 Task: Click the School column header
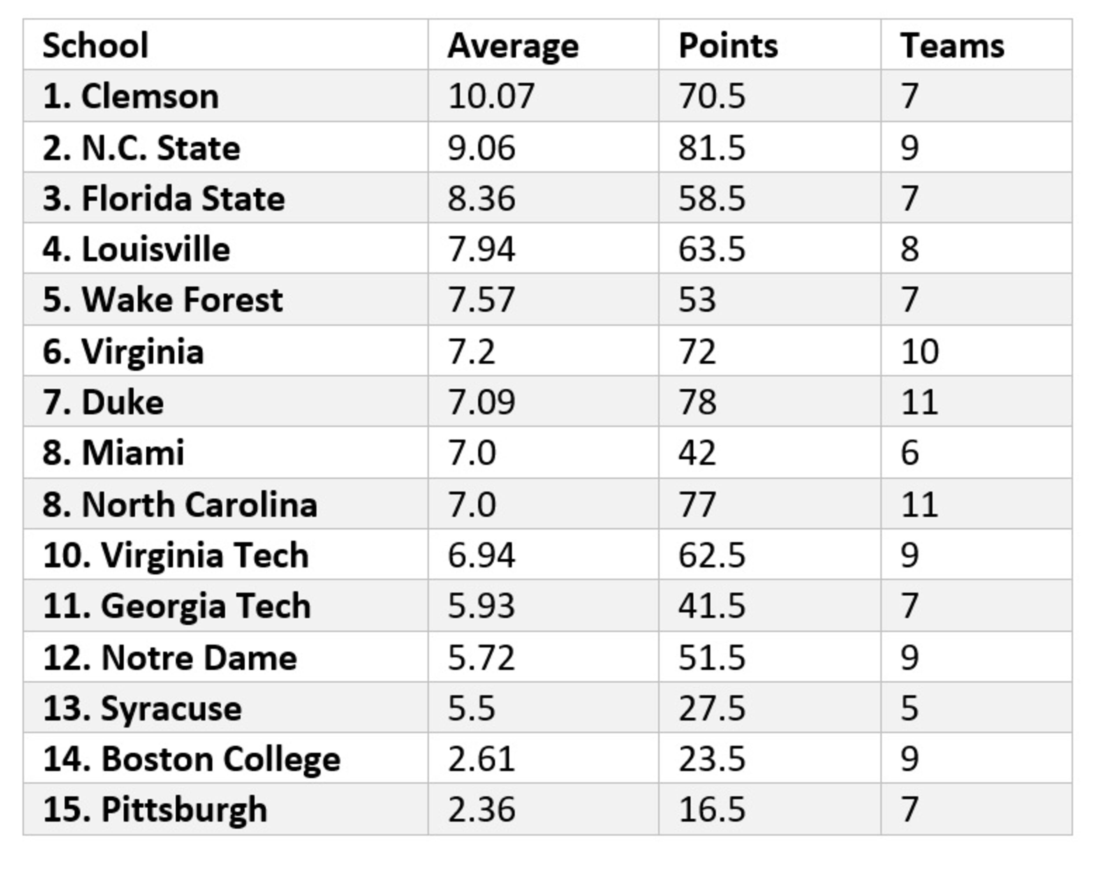(96, 45)
